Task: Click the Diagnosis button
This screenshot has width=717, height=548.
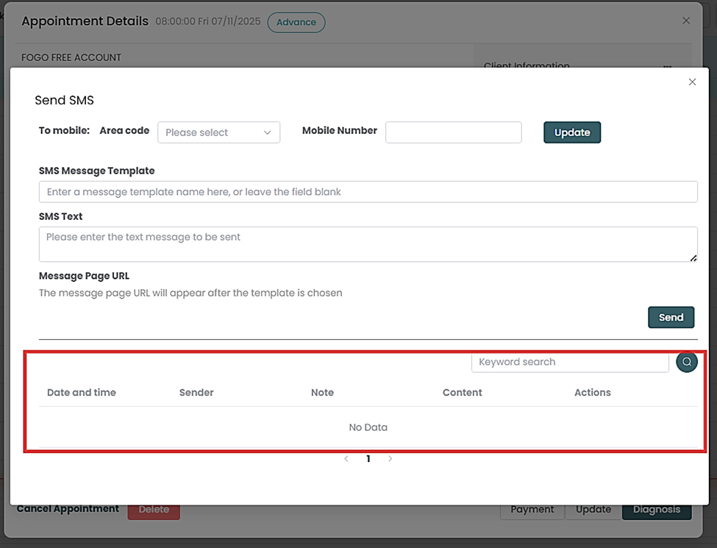Action: click(657, 510)
